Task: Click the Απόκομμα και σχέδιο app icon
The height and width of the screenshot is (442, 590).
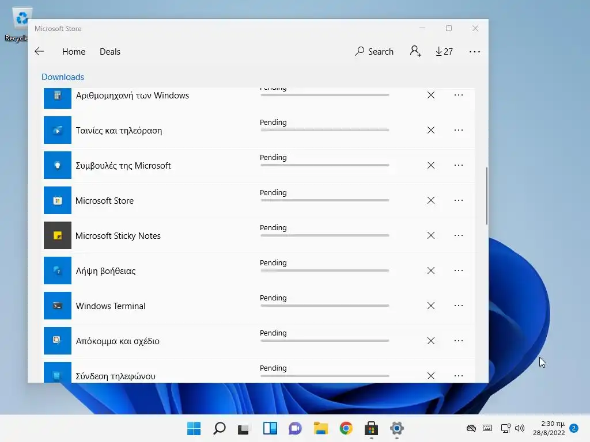Action: pyautogui.click(x=58, y=341)
